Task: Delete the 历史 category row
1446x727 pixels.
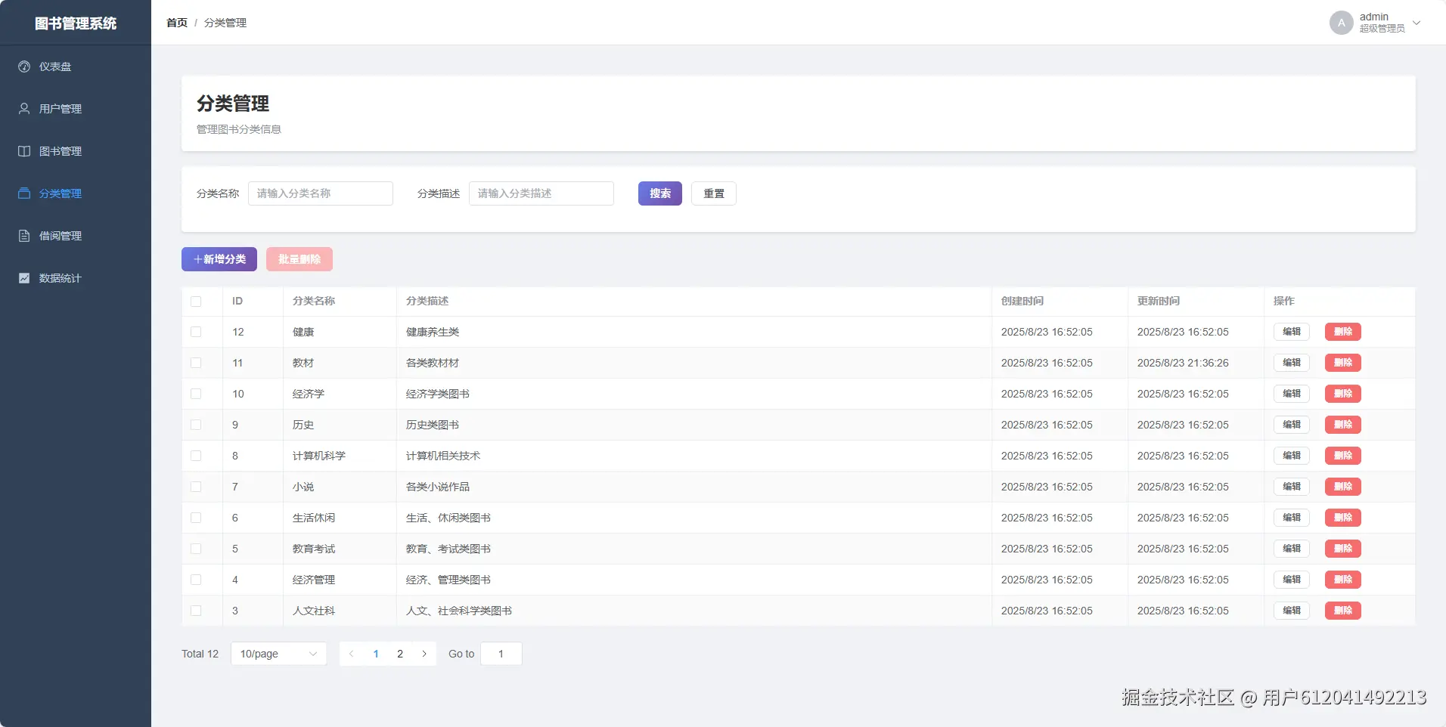Action: pyautogui.click(x=1343, y=425)
